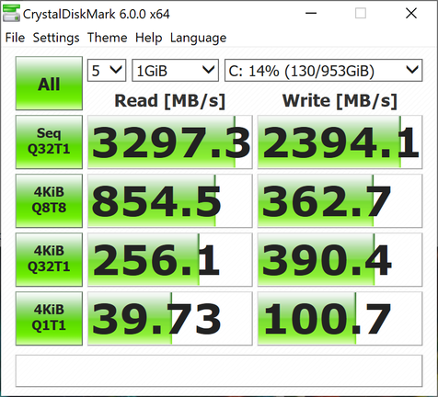Start the 4KiB Q32T1 test
Screen dimensions: 438x397
click(49, 259)
